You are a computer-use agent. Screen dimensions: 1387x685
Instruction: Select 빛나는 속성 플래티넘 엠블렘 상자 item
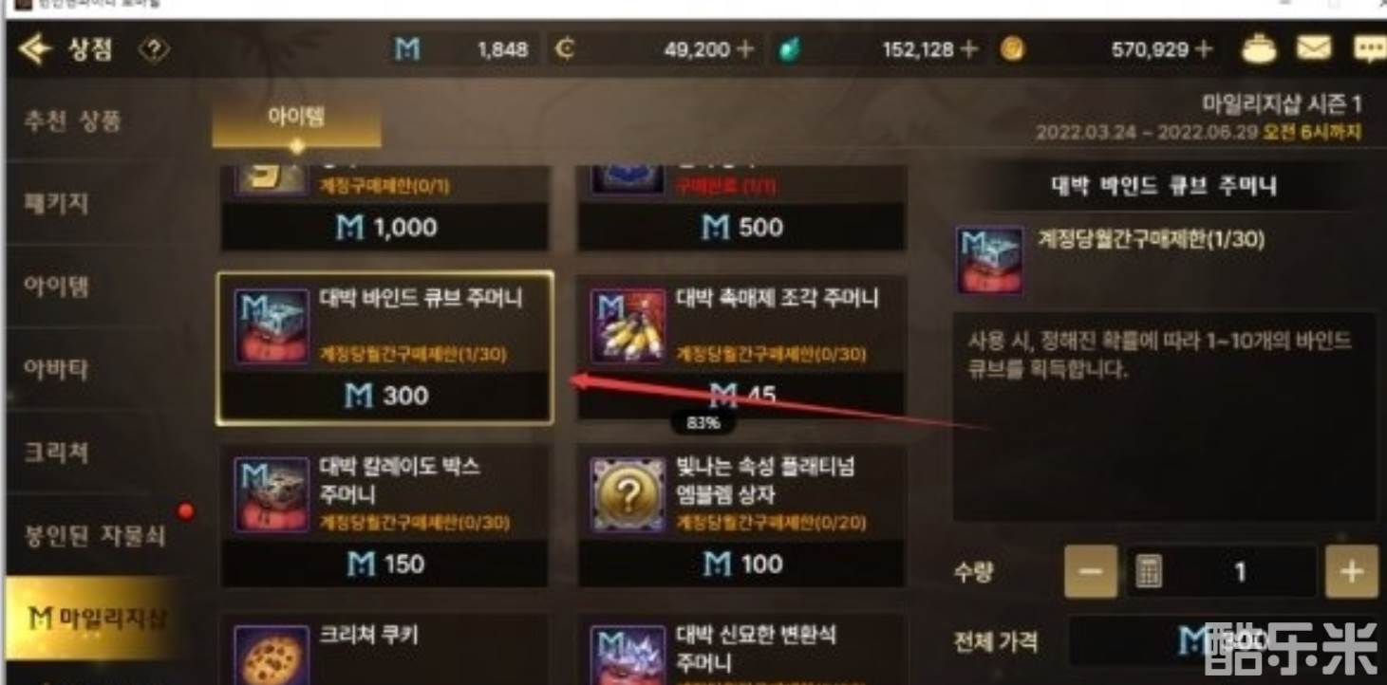point(741,516)
